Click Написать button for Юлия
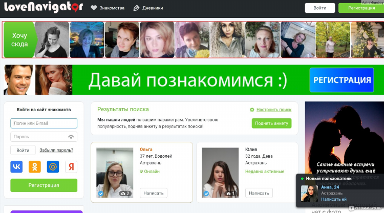Viewport: 384px width, 213px height. coord(259,193)
